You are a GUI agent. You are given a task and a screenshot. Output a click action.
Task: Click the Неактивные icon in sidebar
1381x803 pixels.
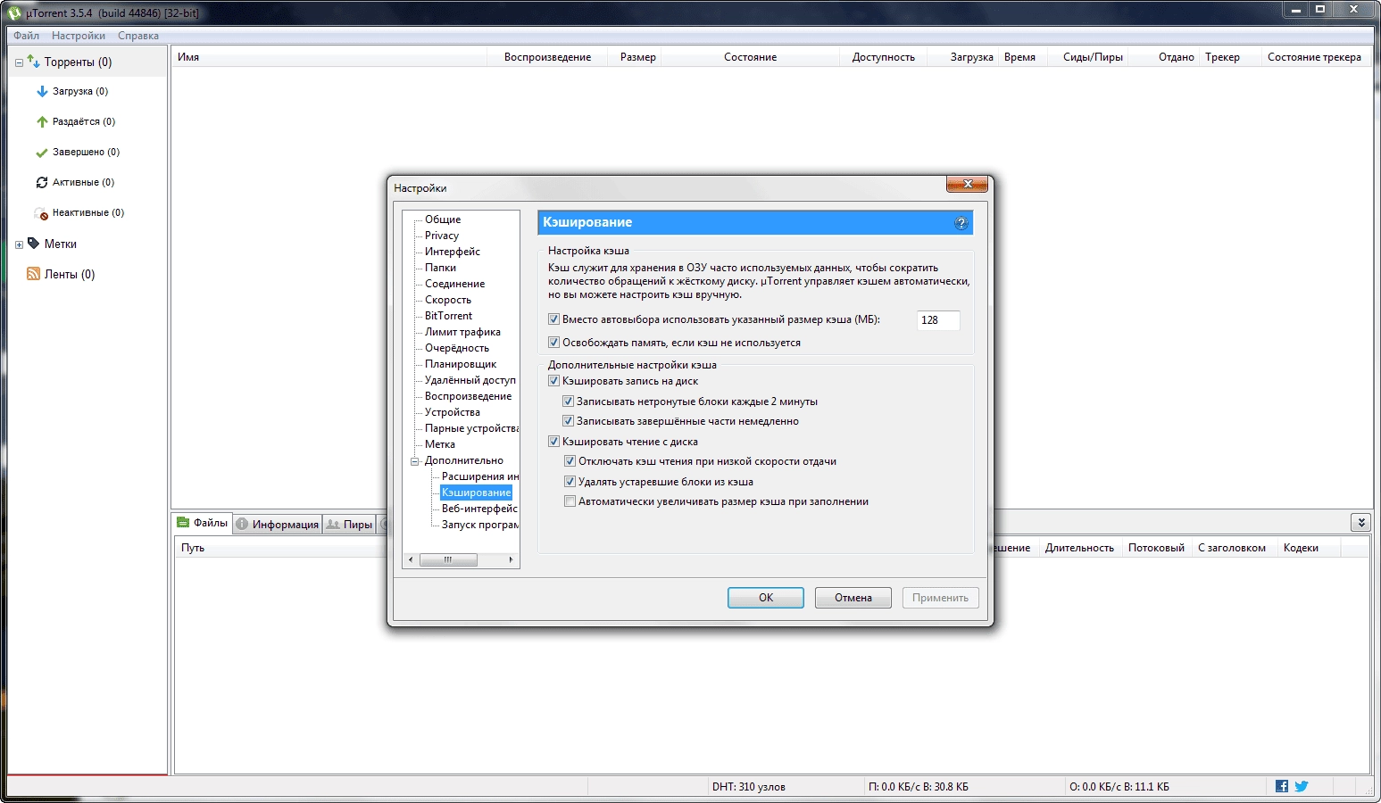41,213
